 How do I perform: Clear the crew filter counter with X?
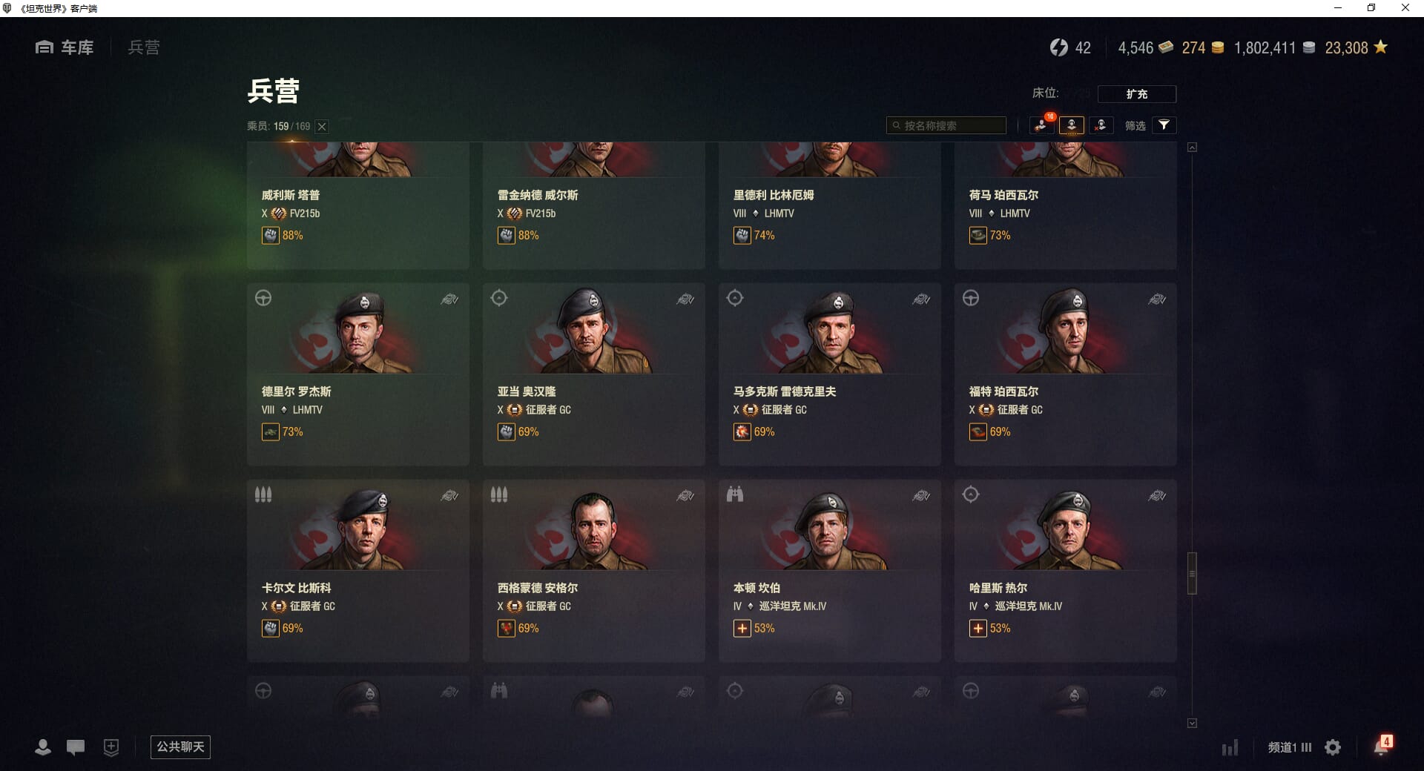coord(322,127)
